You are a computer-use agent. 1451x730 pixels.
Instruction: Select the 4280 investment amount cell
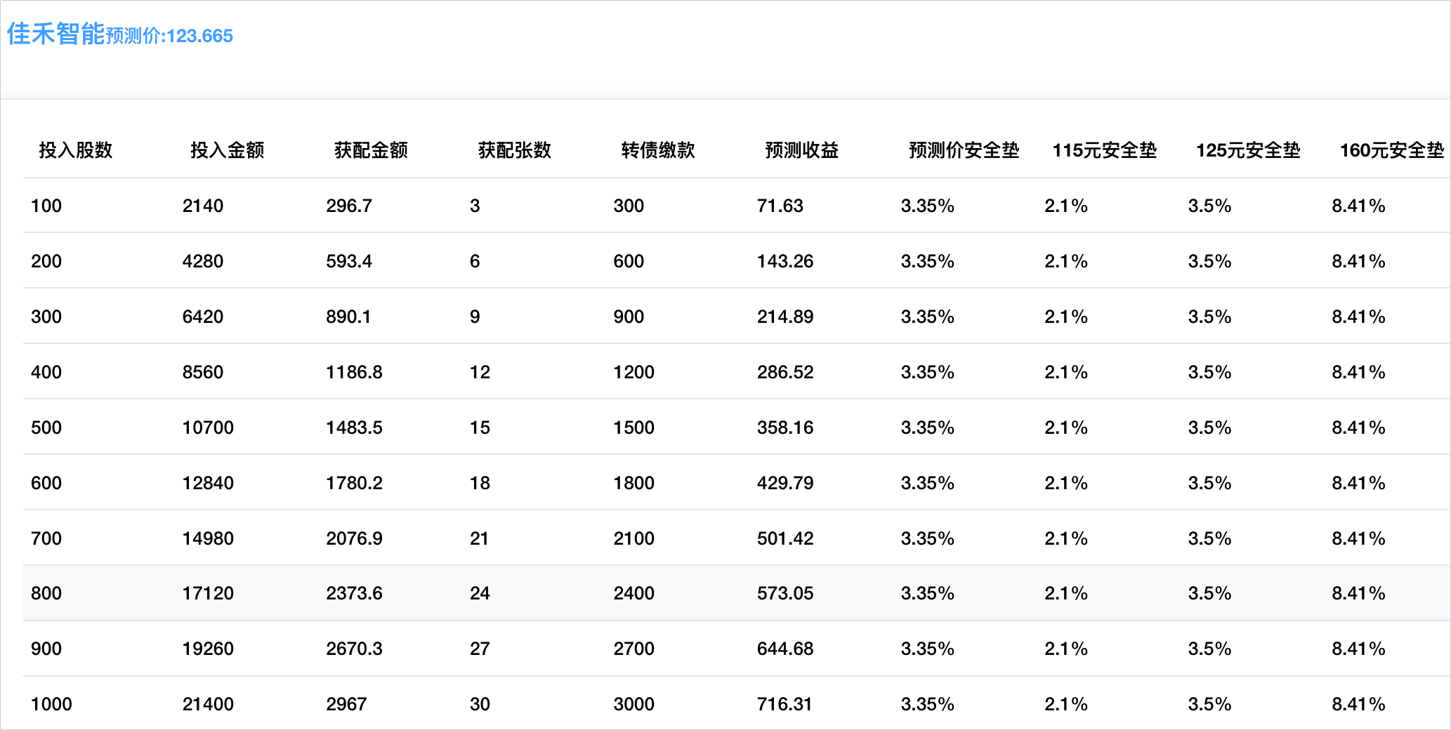click(x=203, y=261)
